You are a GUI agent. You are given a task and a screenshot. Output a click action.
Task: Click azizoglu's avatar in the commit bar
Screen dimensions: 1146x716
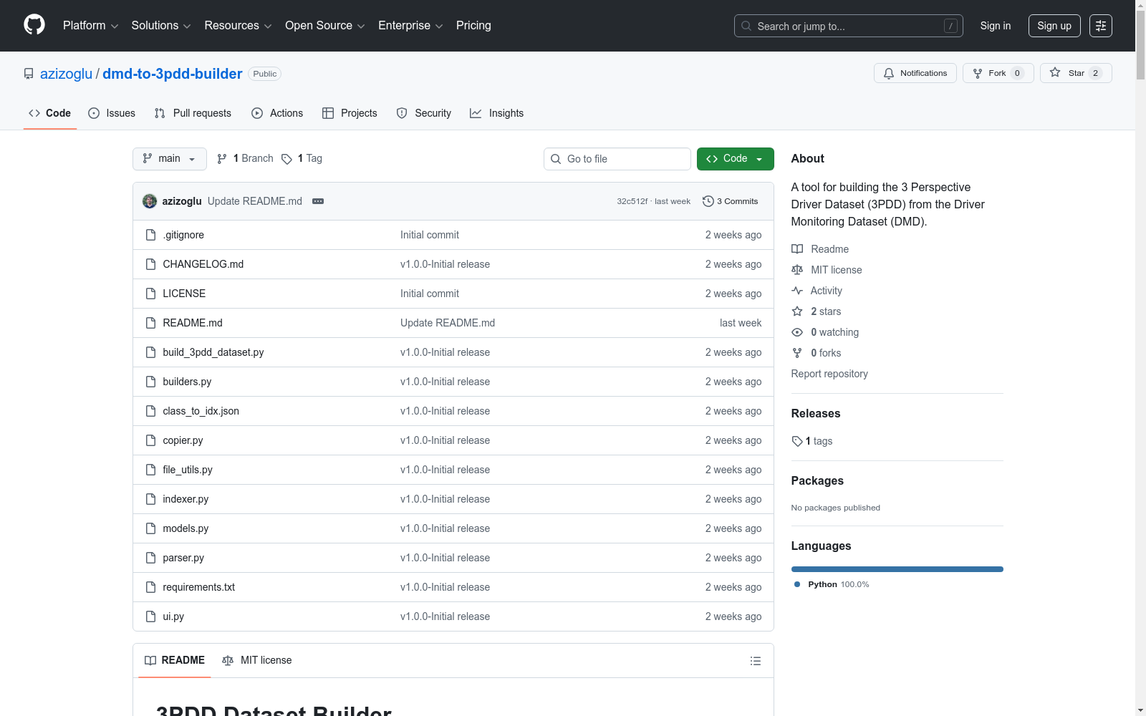point(150,201)
